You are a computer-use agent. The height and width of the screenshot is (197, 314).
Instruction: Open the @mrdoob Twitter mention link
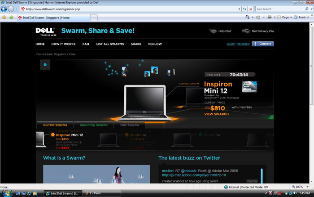(189, 171)
